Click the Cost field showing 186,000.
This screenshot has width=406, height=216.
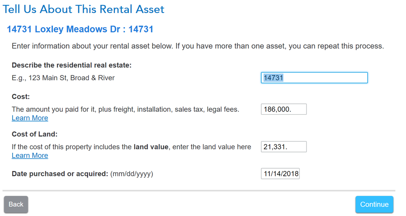click(284, 109)
